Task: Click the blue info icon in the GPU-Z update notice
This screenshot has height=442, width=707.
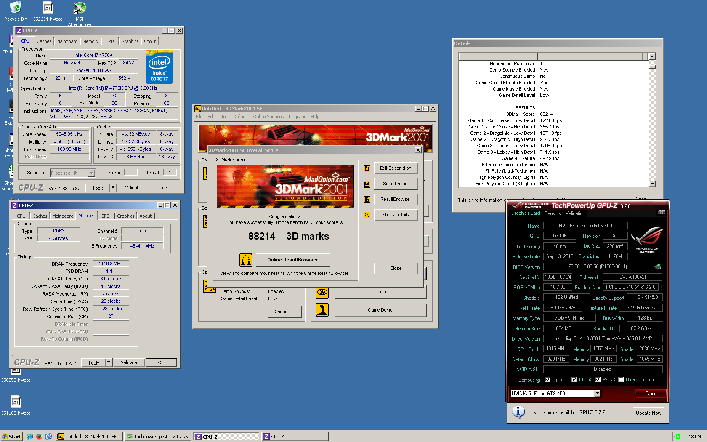Action: click(x=518, y=412)
